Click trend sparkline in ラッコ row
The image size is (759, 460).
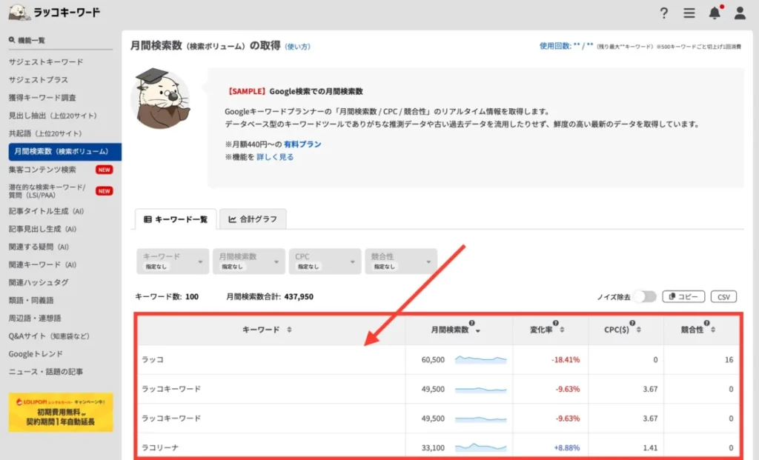480,359
